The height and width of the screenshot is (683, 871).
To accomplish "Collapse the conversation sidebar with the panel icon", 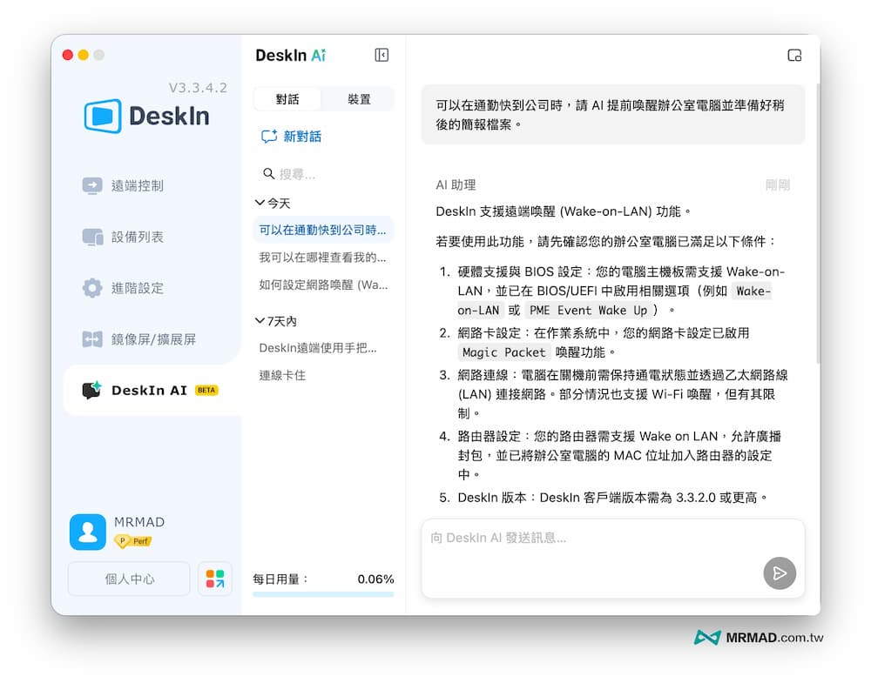I will [x=381, y=54].
